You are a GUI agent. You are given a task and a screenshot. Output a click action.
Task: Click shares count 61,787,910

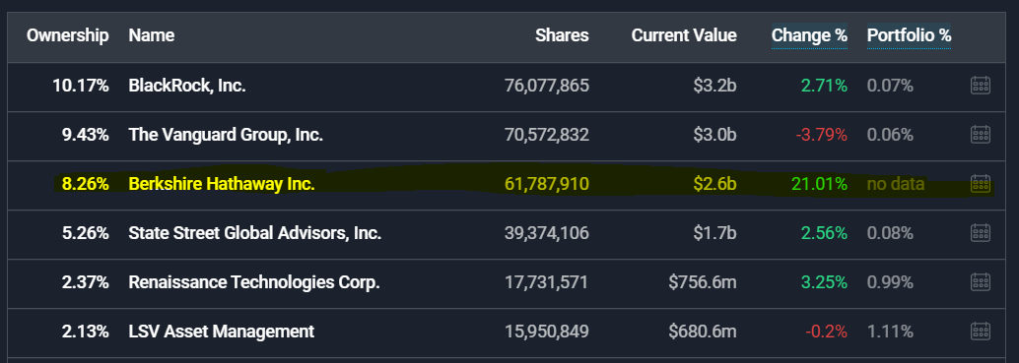pyautogui.click(x=547, y=184)
